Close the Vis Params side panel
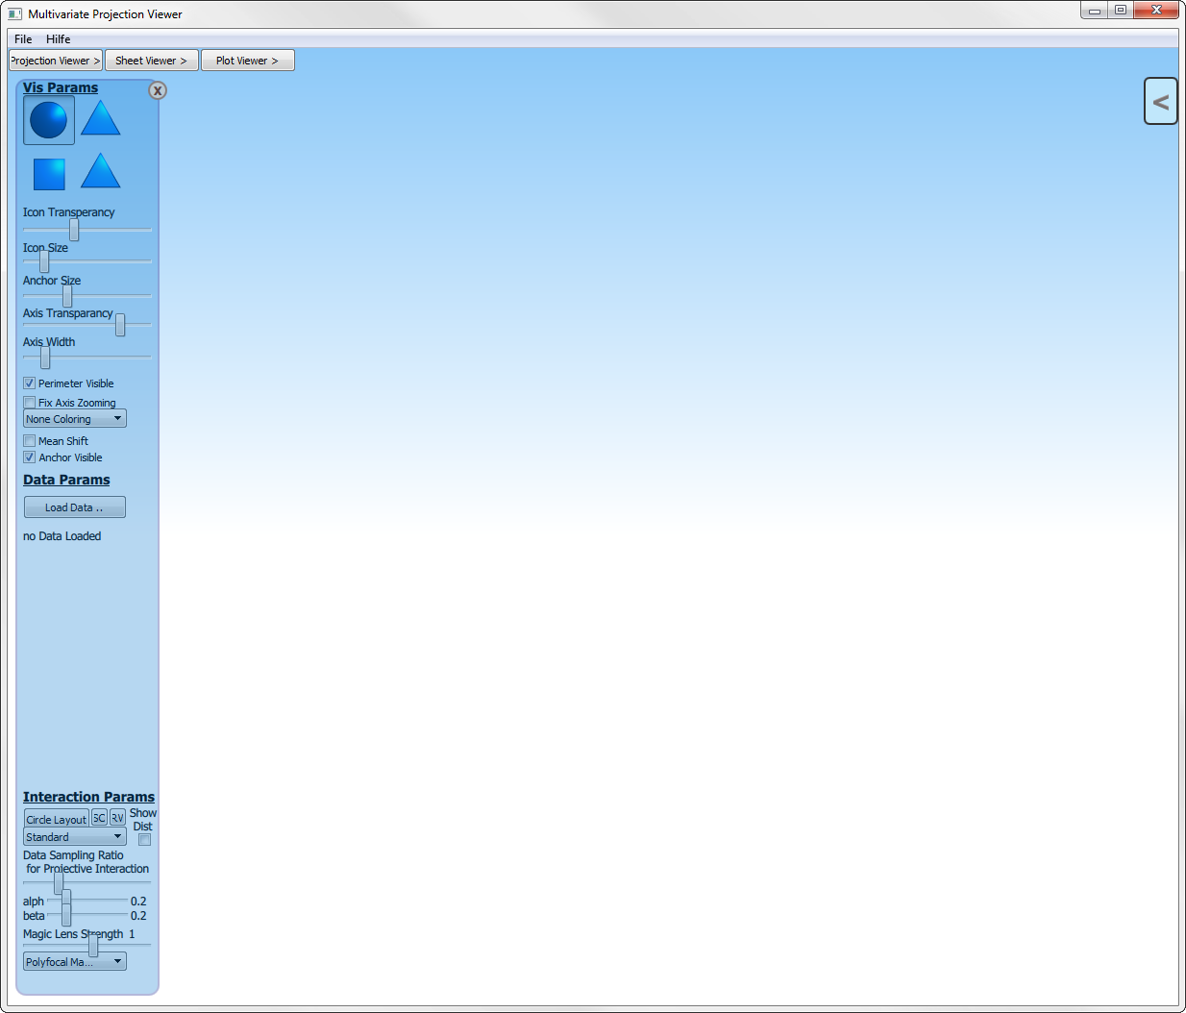Image resolution: width=1186 pixels, height=1013 pixels. coord(158,90)
